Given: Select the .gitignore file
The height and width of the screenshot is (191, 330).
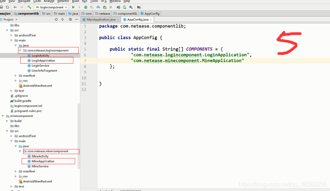Looking at the screenshot, I should coord(21,95).
